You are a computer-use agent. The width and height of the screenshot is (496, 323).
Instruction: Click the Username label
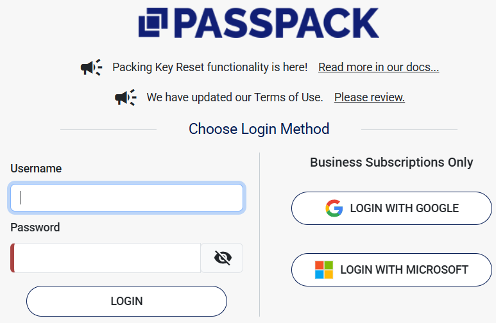click(36, 169)
